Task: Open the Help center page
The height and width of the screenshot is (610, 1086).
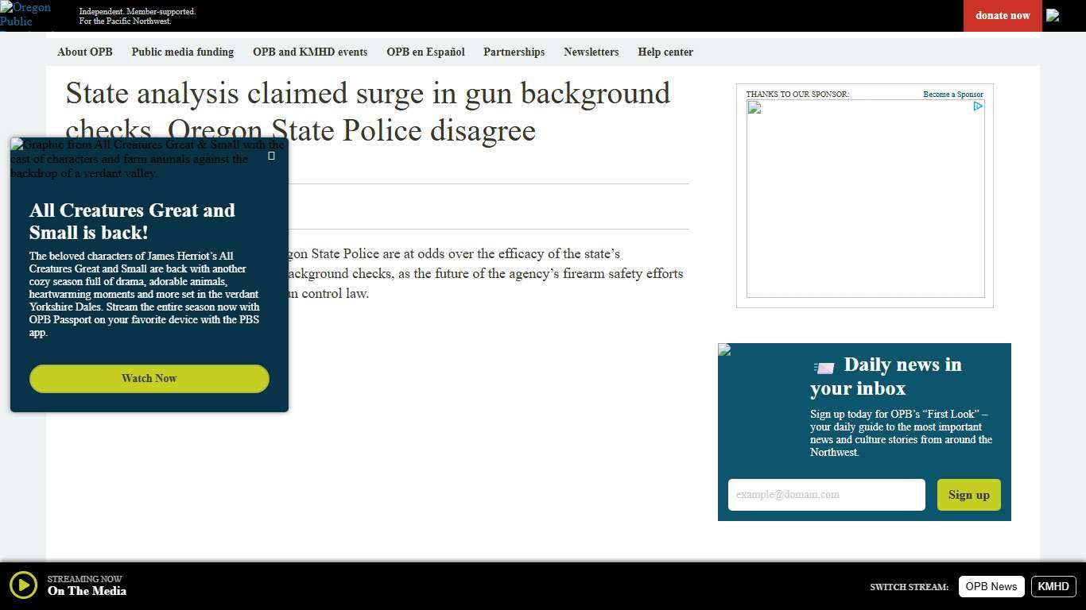Action: 665,52
